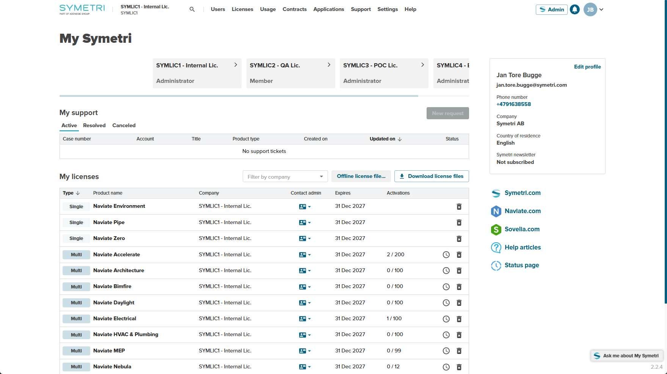Open the Licenses menu
This screenshot has width=667, height=374.
coord(242,9)
